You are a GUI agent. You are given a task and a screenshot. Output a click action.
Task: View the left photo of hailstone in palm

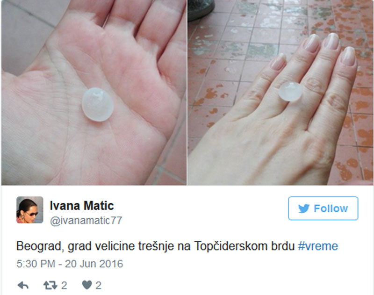[x=94, y=92]
